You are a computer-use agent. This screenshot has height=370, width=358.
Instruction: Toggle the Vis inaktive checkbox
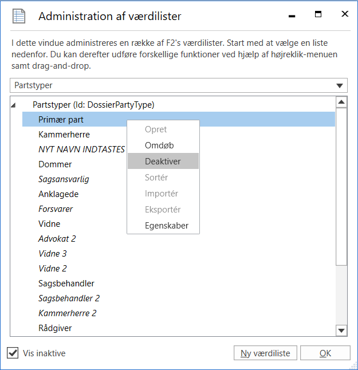pyautogui.click(x=13, y=353)
